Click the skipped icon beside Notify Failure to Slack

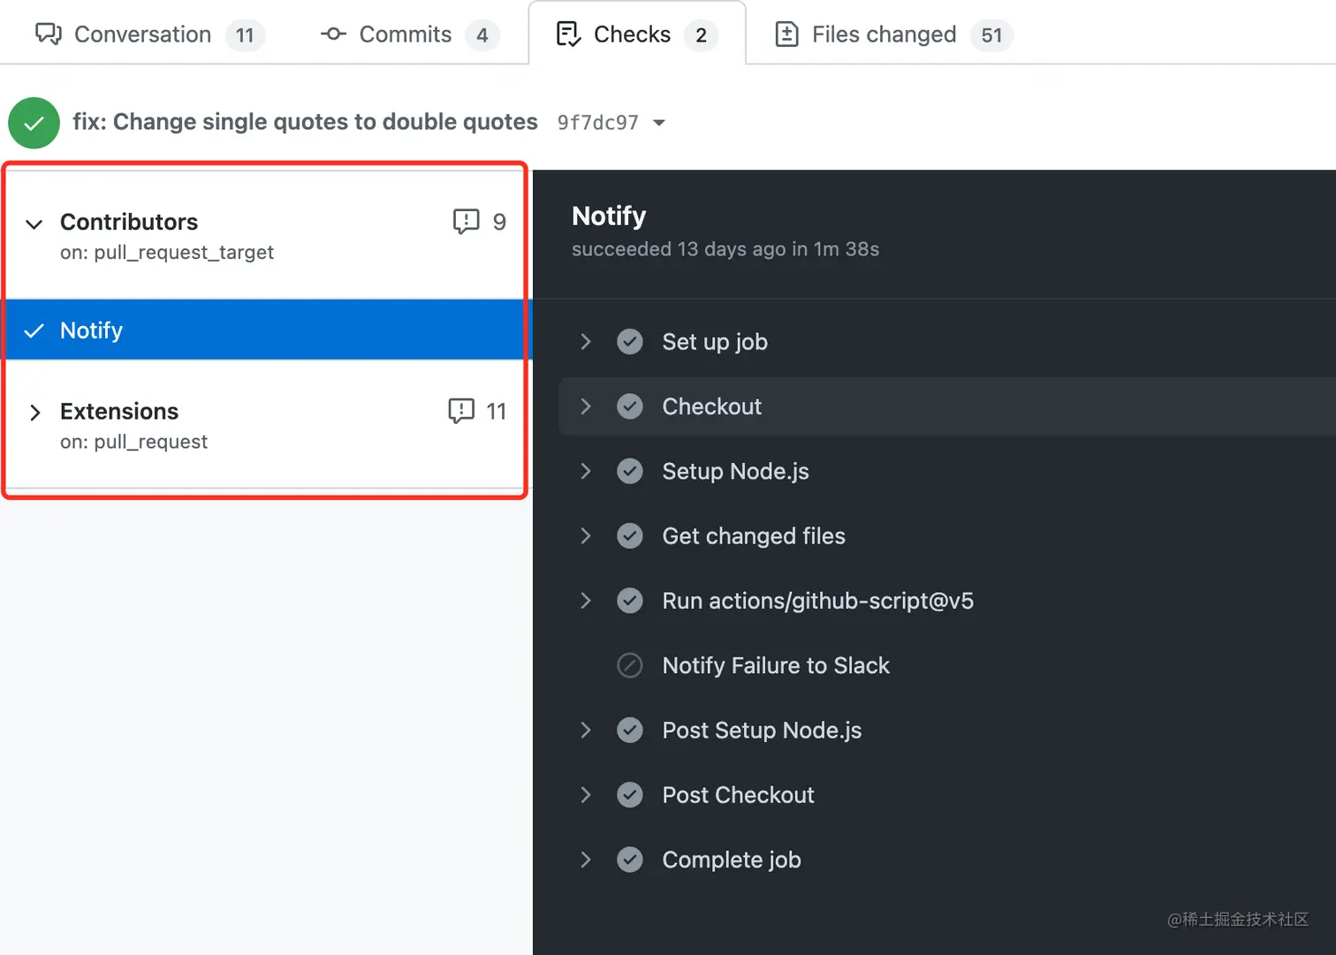pos(630,665)
